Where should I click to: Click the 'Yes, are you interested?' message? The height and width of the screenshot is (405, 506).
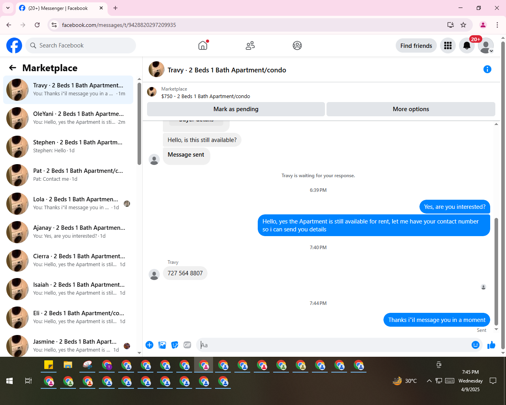click(455, 207)
